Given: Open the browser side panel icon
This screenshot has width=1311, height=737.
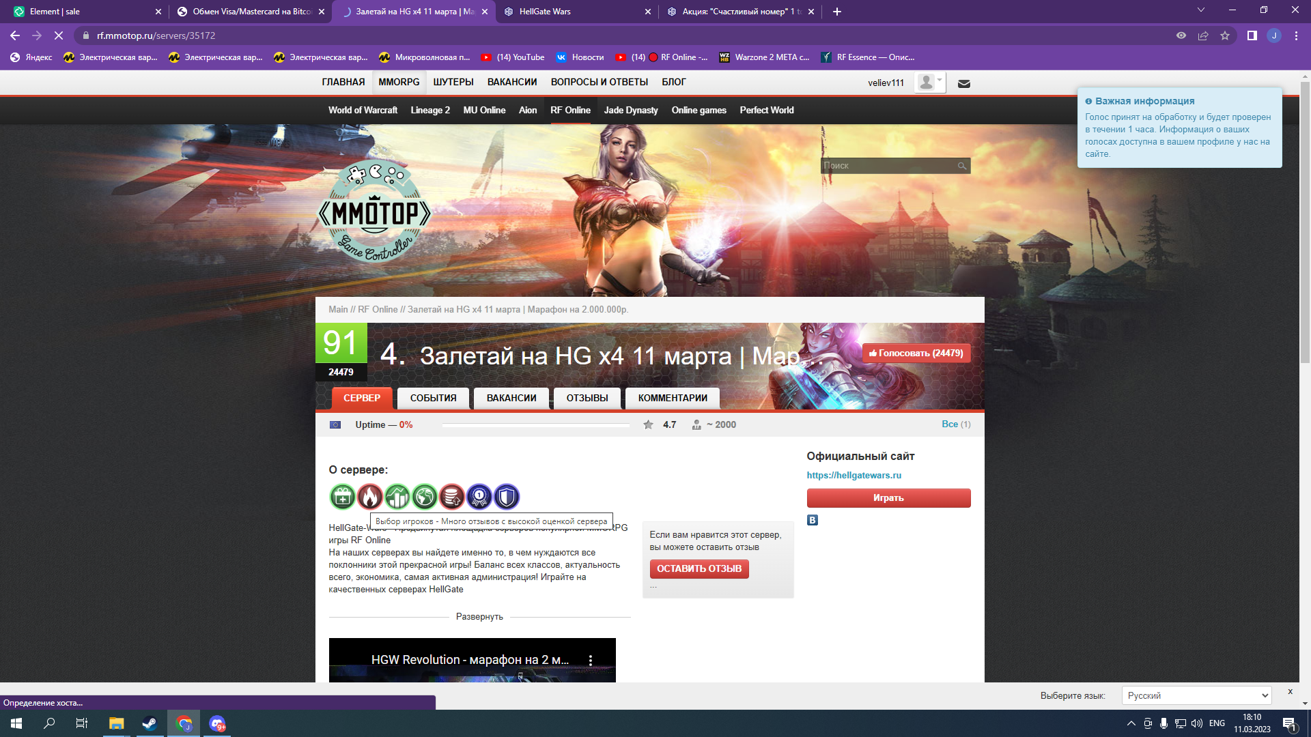Looking at the screenshot, I should point(1252,35).
